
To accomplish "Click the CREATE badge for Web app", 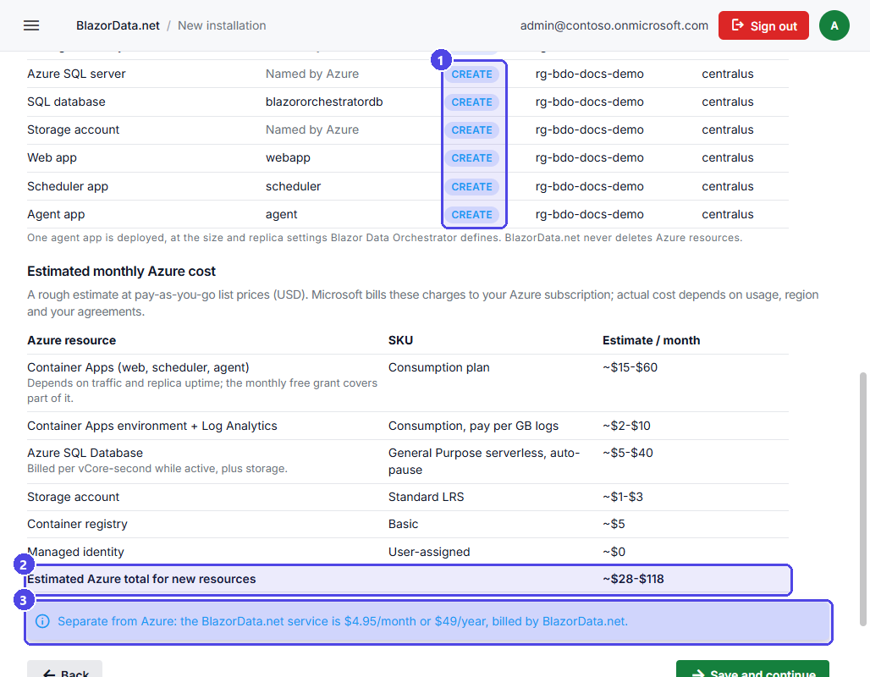I will coord(471,158).
